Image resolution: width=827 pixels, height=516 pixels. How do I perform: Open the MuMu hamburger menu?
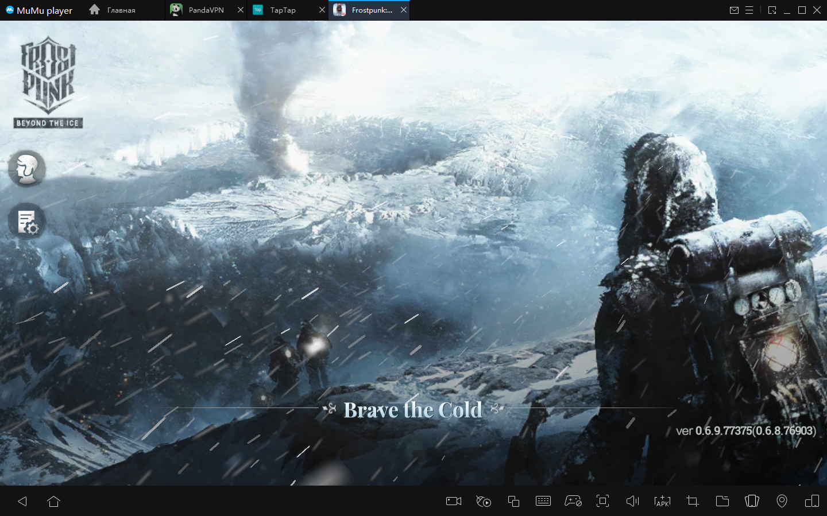click(749, 10)
